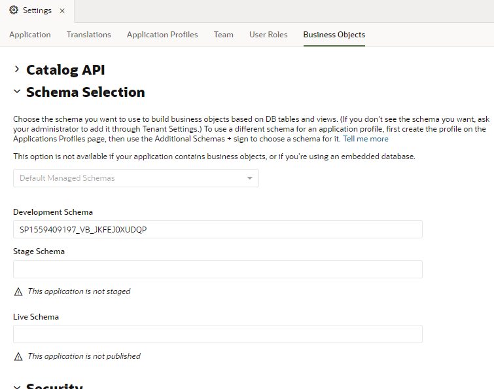This screenshot has height=389, width=494.
Task: Click 'This application is not published' text
Action: 84,356
